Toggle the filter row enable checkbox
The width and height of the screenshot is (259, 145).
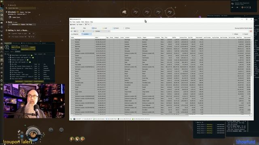pyautogui.click(x=72, y=31)
